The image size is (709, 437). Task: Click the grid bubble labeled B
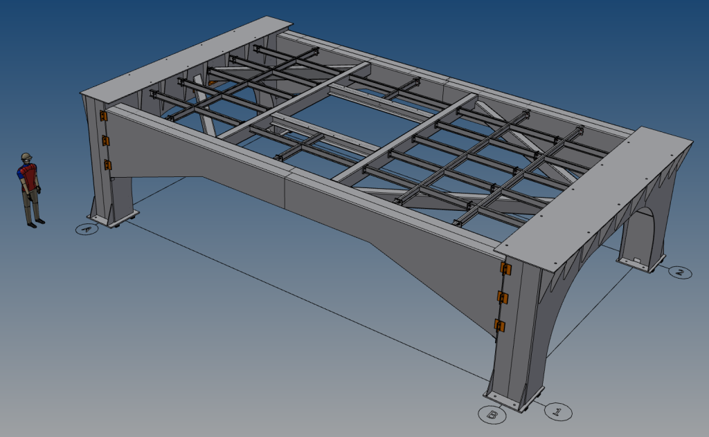point(492,415)
